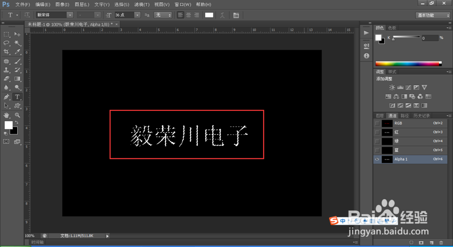Toggle visibility of blue (蓝) channel
This screenshot has width=453, height=247.
pyautogui.click(x=377, y=150)
